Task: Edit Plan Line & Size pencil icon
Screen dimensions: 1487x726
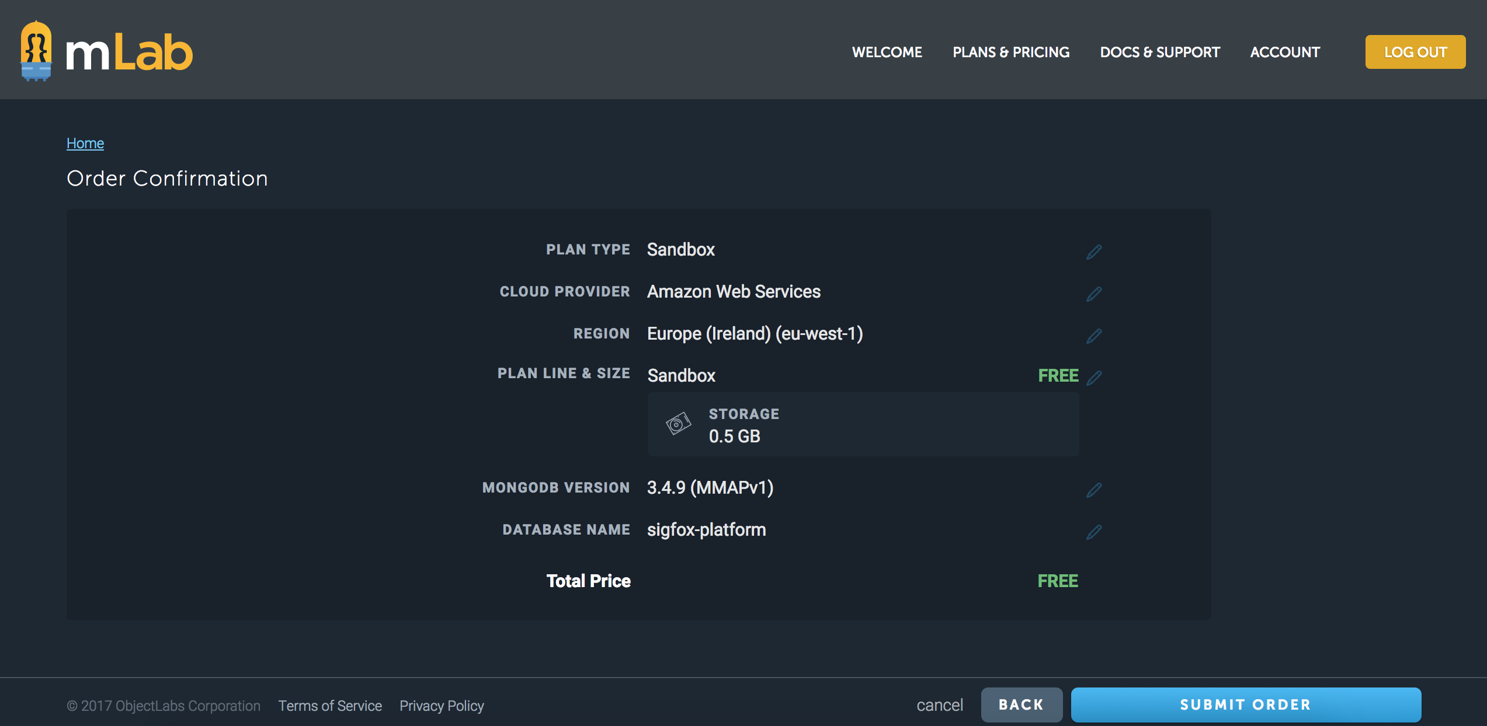Action: coord(1093,378)
